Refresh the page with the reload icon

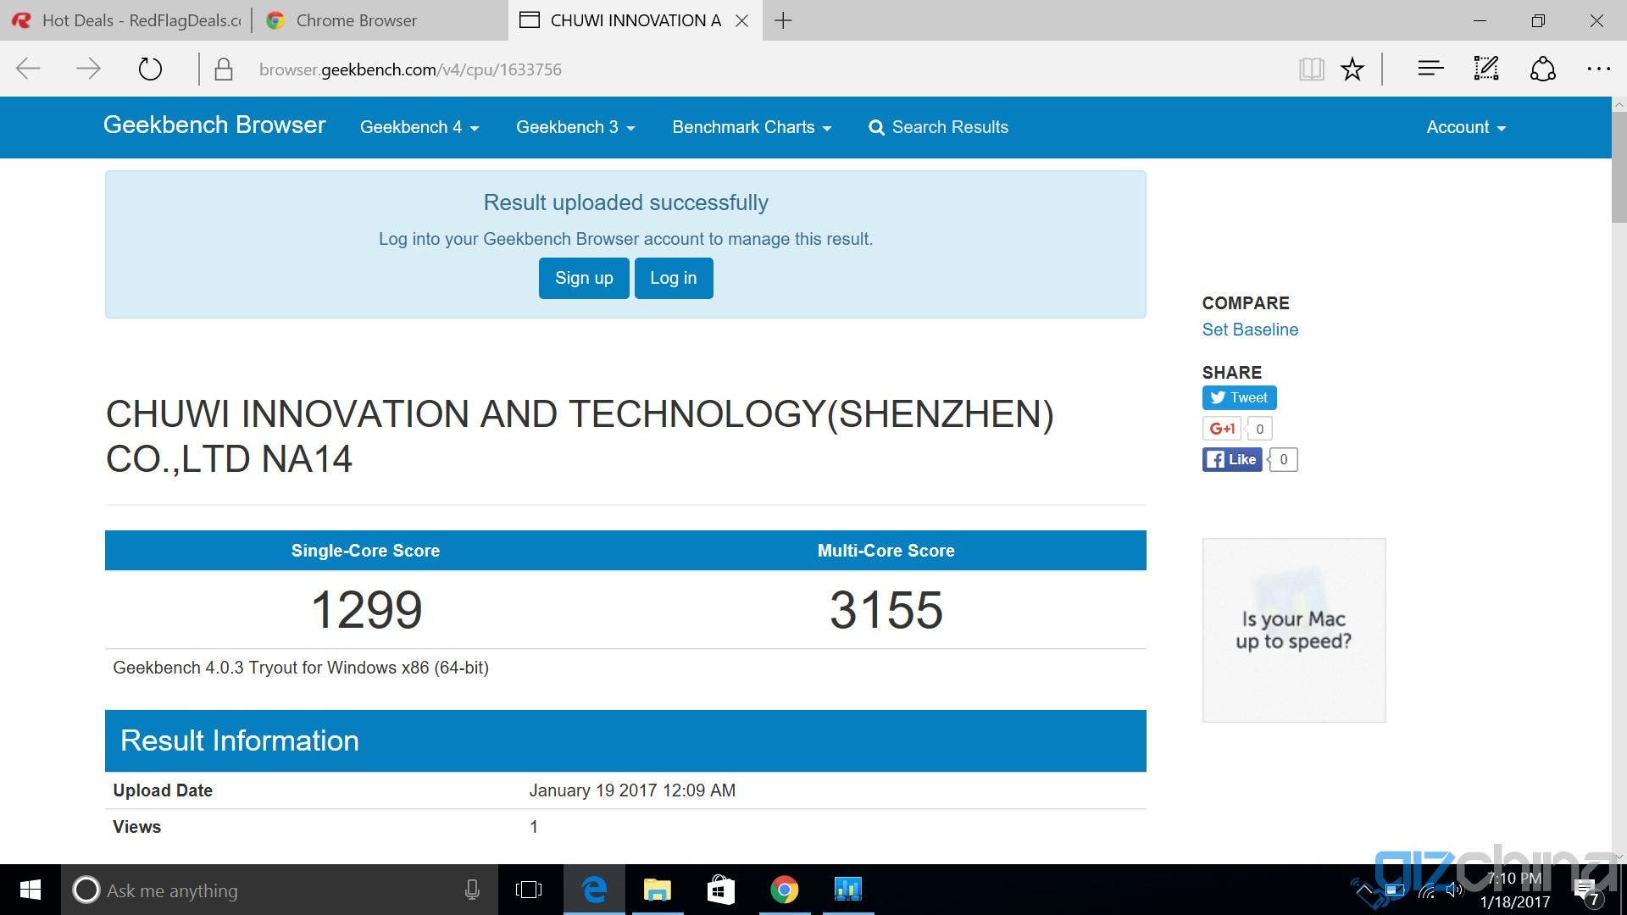point(150,69)
